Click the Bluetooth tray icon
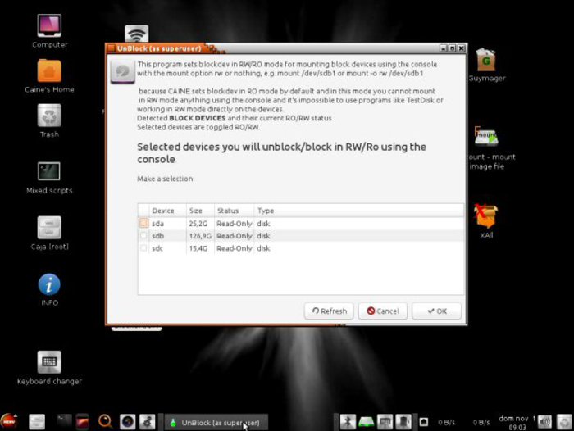This screenshot has height=431, width=574. coord(348,422)
